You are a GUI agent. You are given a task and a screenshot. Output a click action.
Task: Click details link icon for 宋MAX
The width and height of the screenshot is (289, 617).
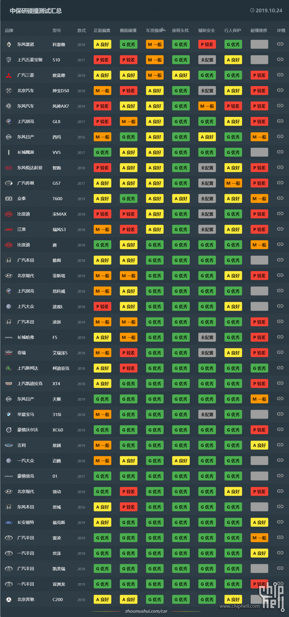point(280,214)
